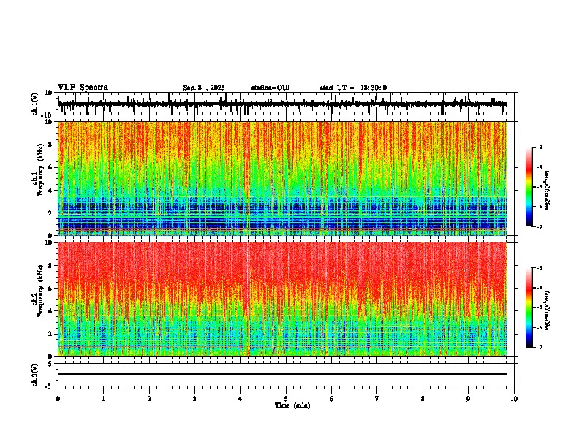Select the "station=OUI" header label
Image resolution: width=579 pixels, height=447 pixels.
tap(270, 88)
